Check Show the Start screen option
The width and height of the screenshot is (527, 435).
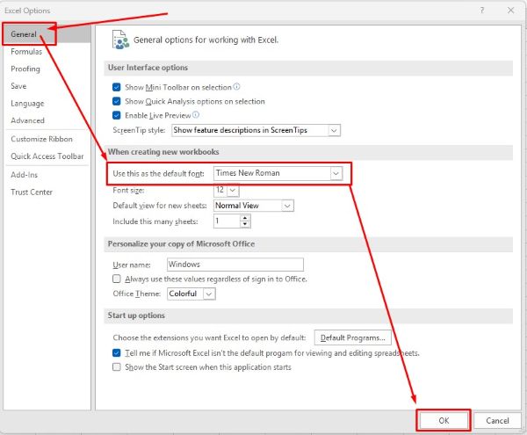click(x=117, y=367)
